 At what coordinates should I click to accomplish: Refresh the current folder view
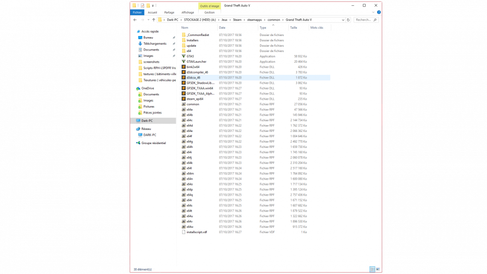tap(348, 20)
